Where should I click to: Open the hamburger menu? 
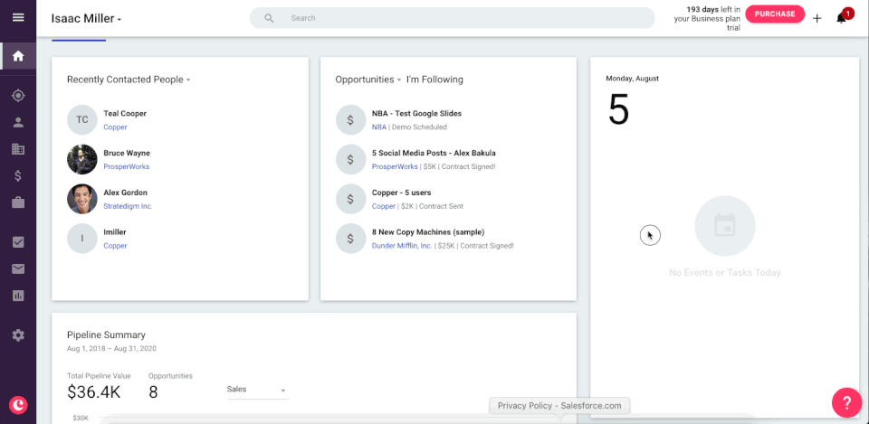coord(18,17)
